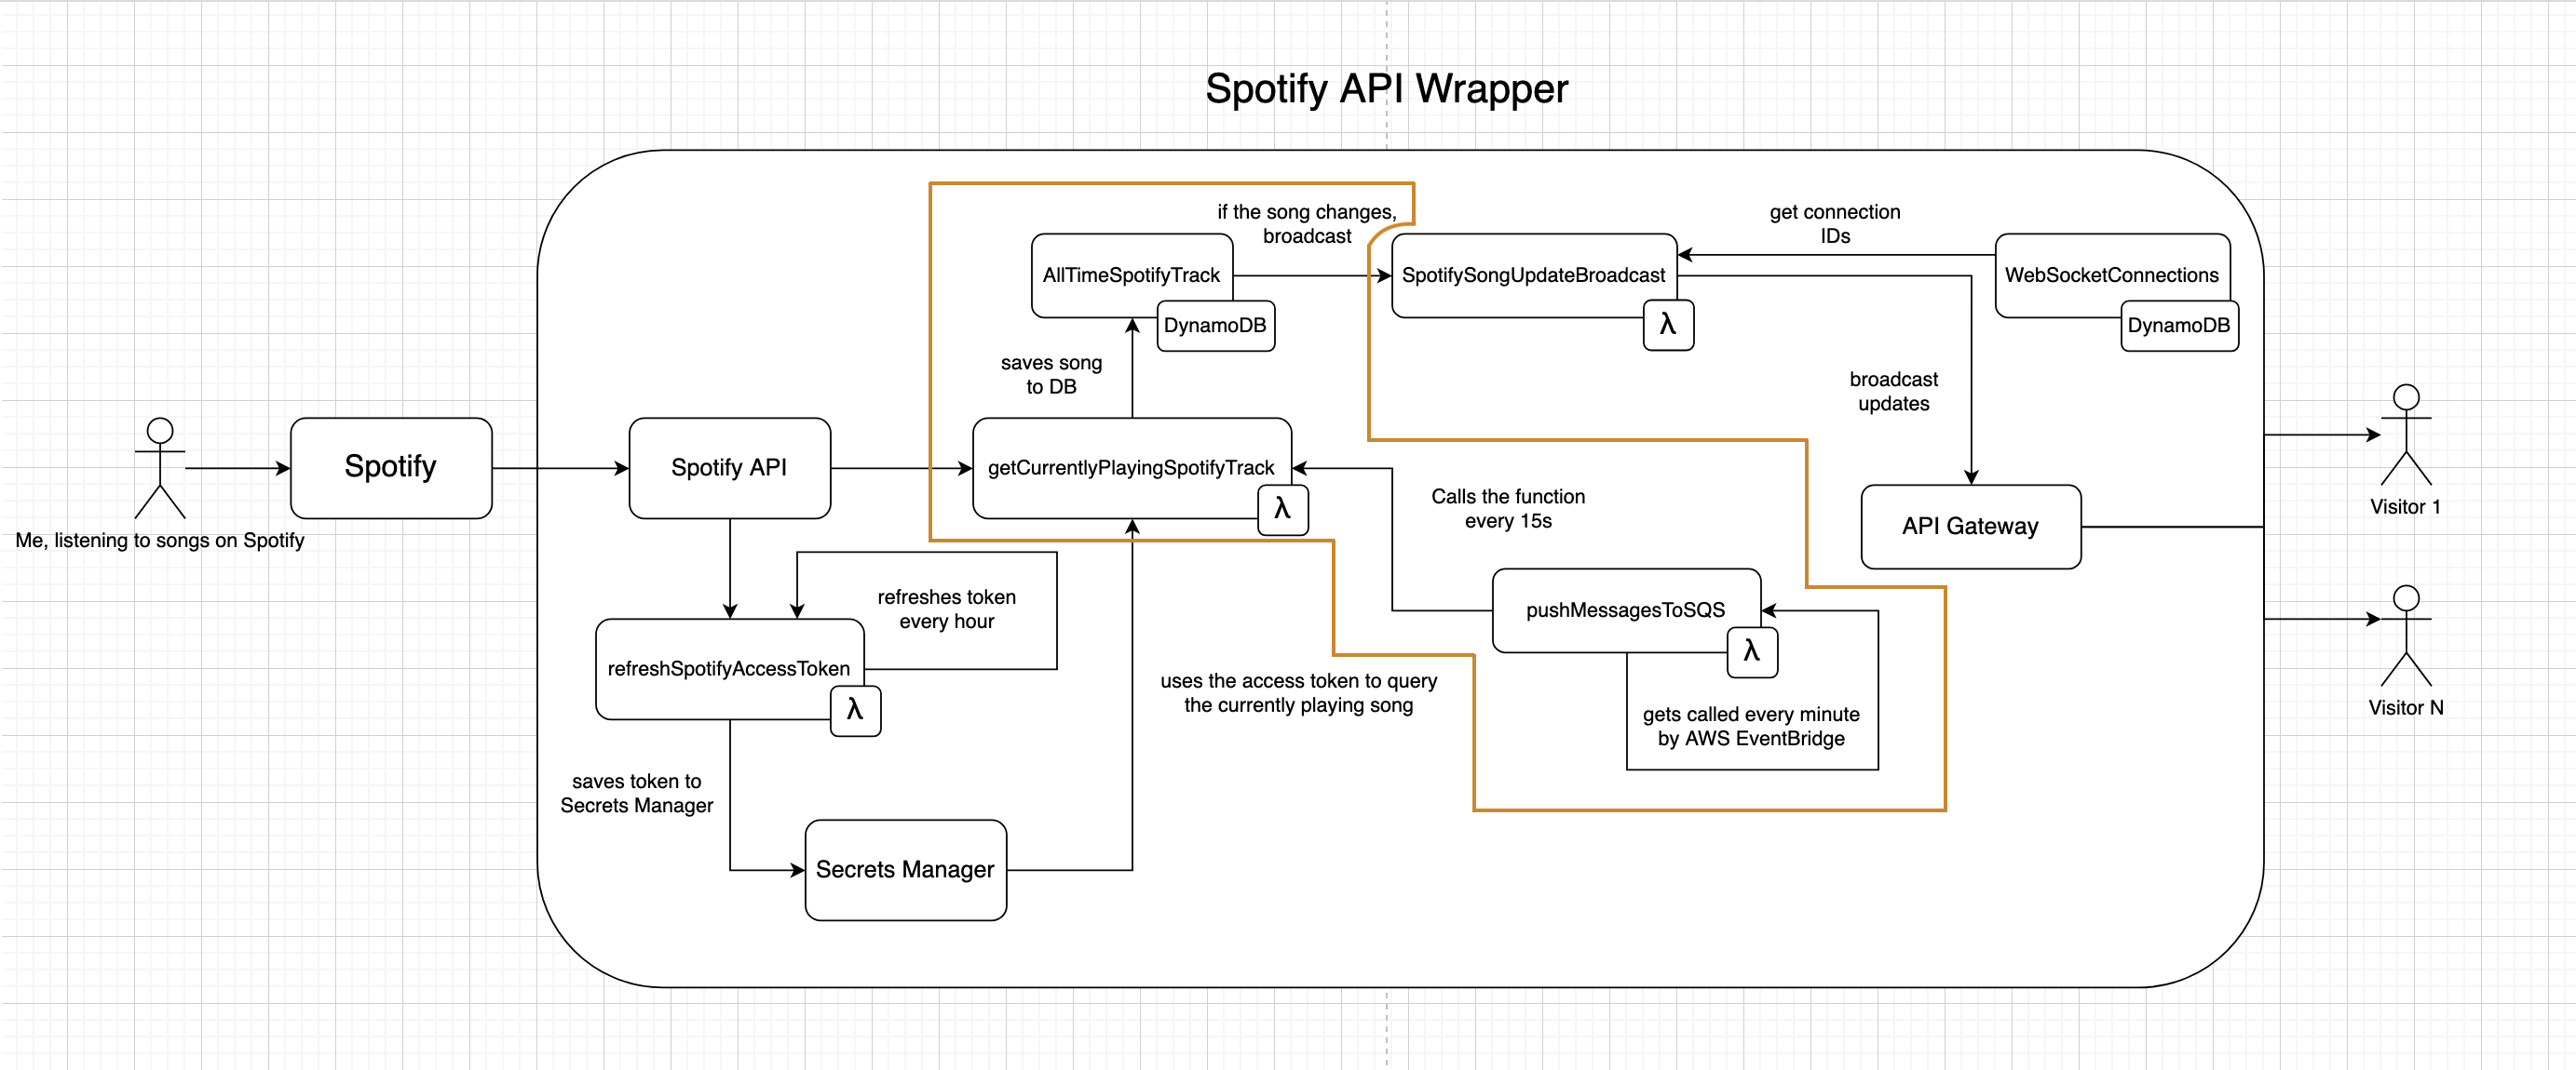The height and width of the screenshot is (1070, 2576).
Task: Select the lambda badge on refreshSpotifyAccessToken
Action: 855,710
